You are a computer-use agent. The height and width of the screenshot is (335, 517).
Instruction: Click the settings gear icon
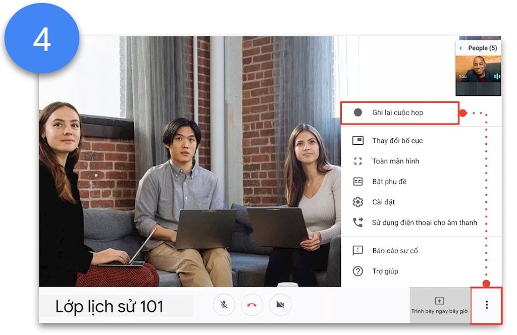click(358, 202)
